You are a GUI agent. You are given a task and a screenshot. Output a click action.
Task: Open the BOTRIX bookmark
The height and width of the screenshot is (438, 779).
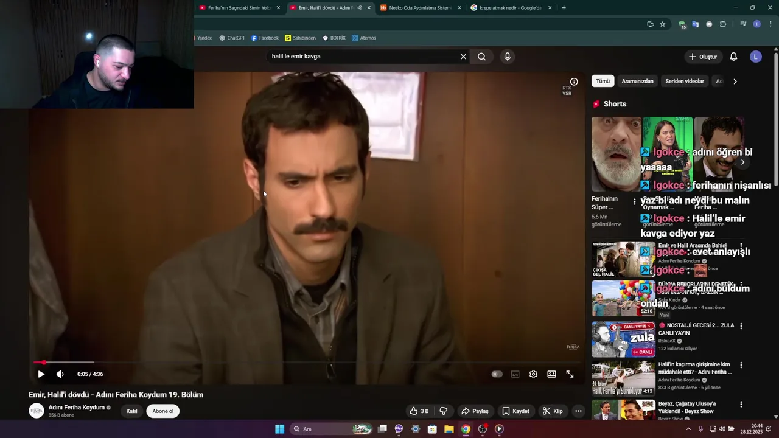[x=334, y=38]
